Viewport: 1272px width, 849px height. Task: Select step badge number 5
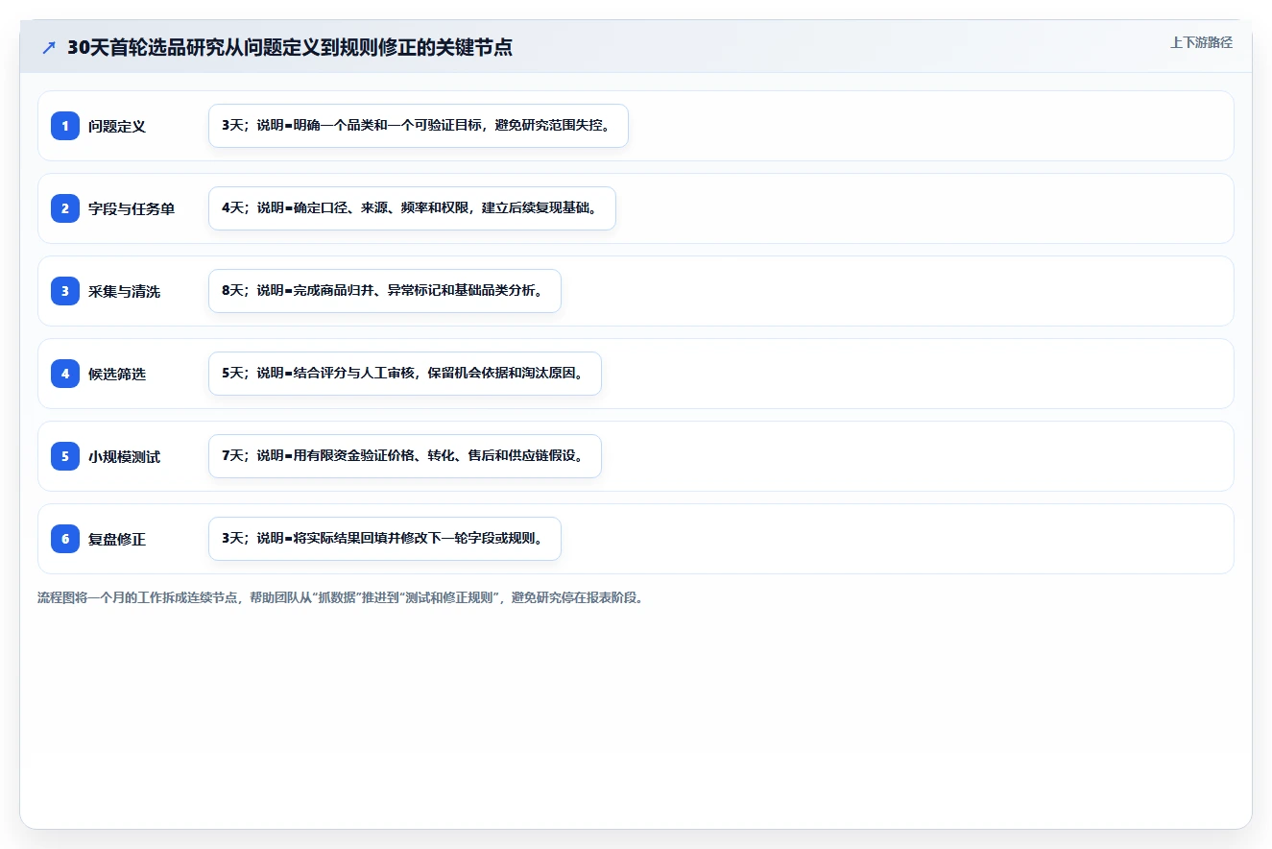(x=65, y=455)
